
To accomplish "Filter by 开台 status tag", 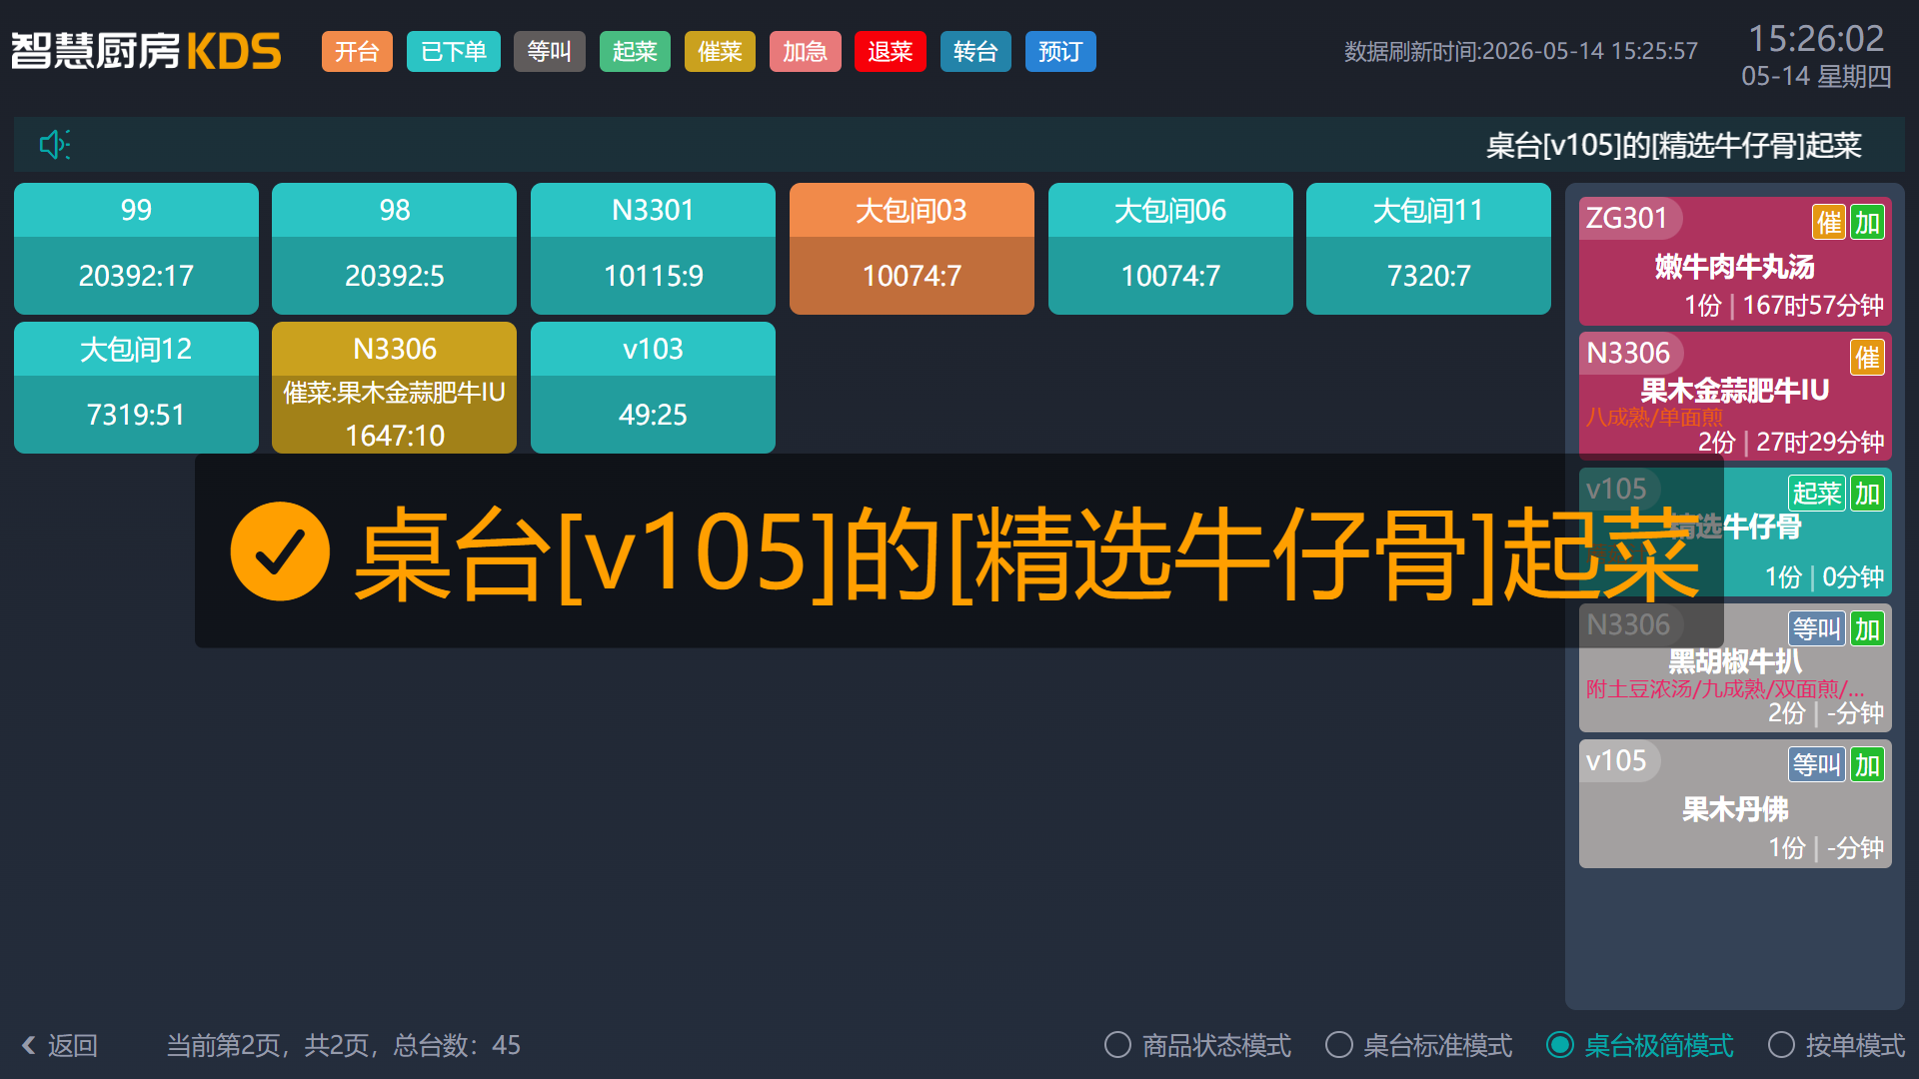I will pyautogui.click(x=357, y=52).
